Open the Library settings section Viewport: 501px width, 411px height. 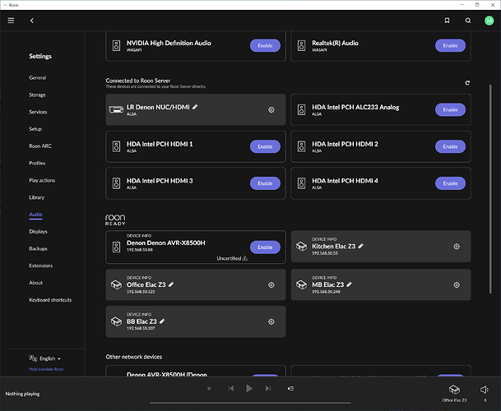[x=36, y=197]
